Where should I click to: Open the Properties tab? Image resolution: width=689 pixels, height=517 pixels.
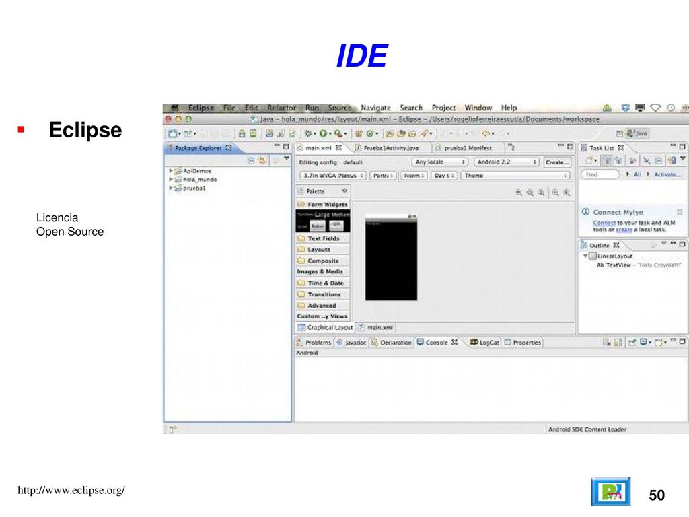click(522, 343)
